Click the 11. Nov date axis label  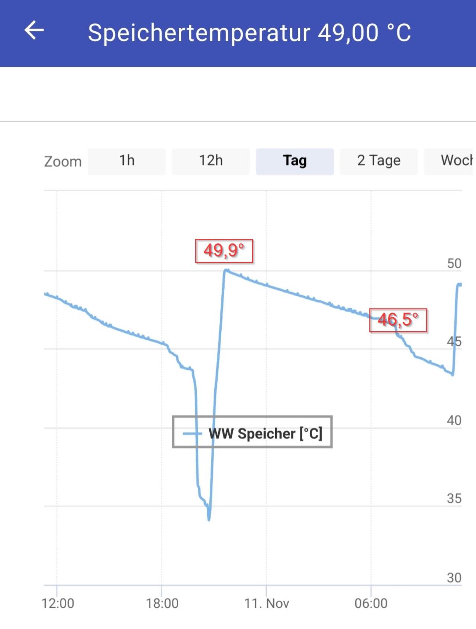267,603
